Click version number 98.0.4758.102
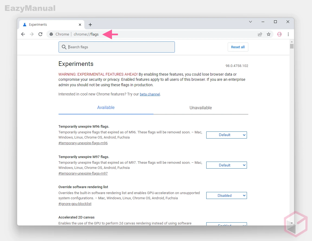312x241 pixels. (x=237, y=66)
